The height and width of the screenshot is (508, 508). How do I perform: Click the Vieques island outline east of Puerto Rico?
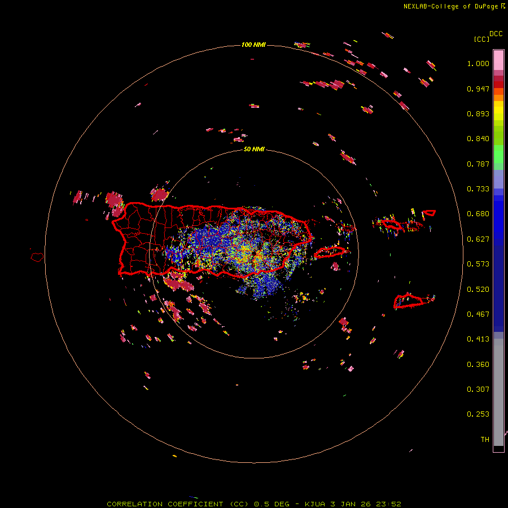coord(330,252)
